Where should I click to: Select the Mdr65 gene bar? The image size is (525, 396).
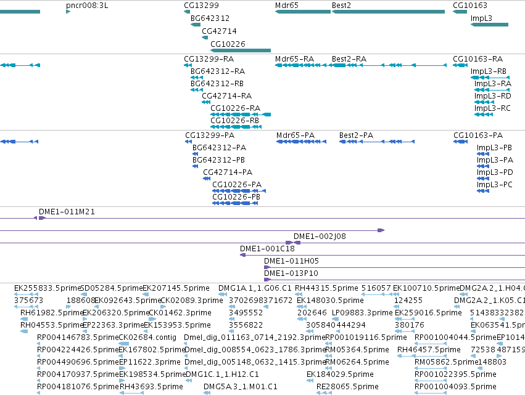click(303, 12)
